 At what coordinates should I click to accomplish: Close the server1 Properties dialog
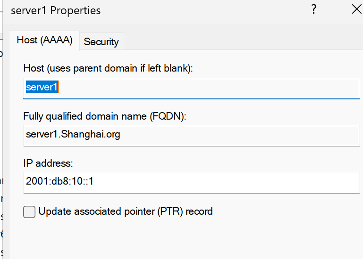tap(357, 9)
